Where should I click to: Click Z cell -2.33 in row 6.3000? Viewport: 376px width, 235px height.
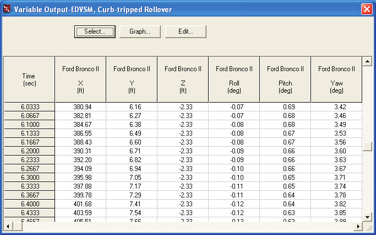183,177
